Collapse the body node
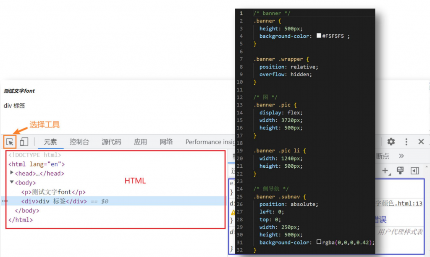Viewport: 430px width, 257px height. (11, 182)
